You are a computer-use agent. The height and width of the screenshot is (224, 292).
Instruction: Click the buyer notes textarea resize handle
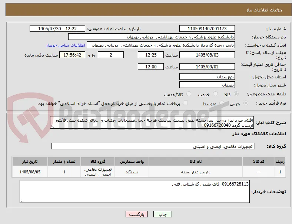(22, 201)
